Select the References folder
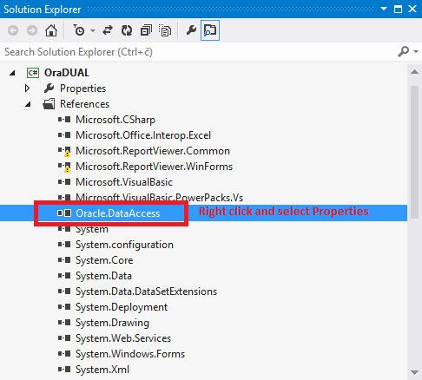Screen dimensions: 422x380 point(84,104)
